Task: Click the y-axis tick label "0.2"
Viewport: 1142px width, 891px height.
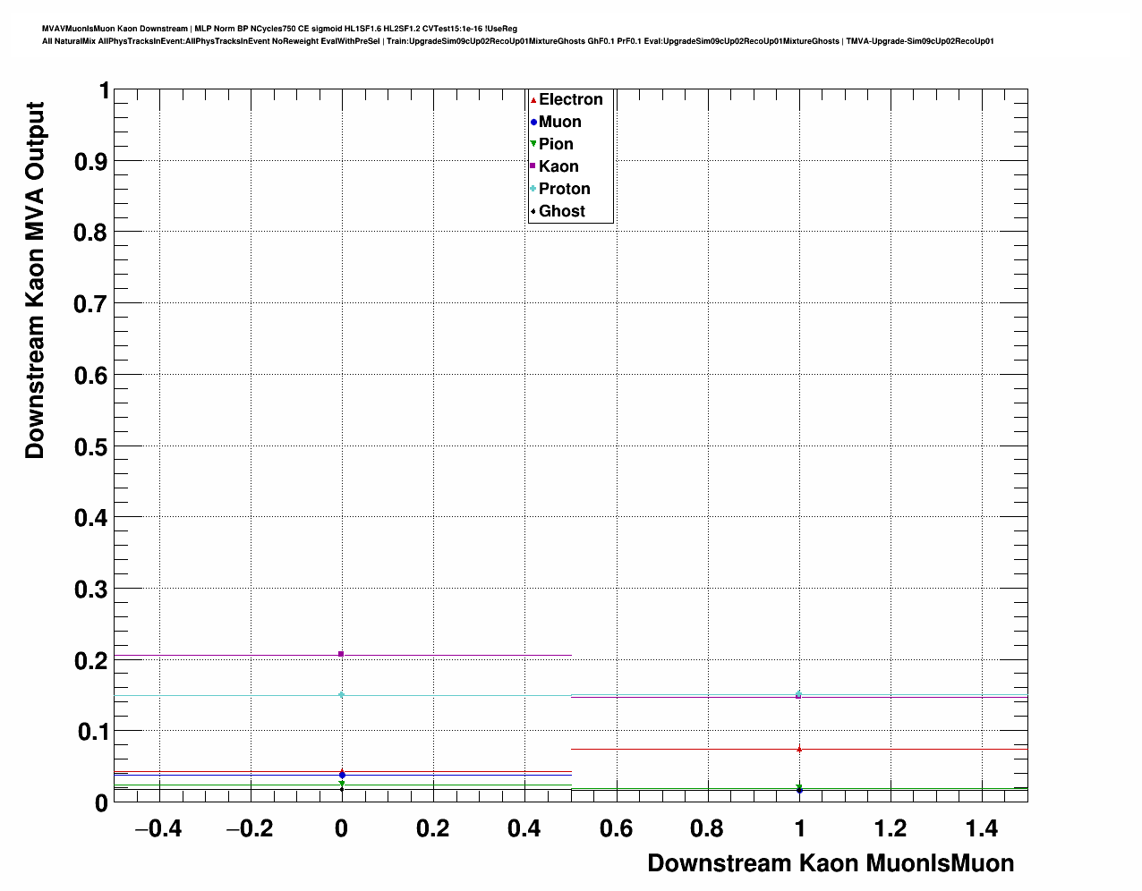Action: pyautogui.click(x=92, y=661)
